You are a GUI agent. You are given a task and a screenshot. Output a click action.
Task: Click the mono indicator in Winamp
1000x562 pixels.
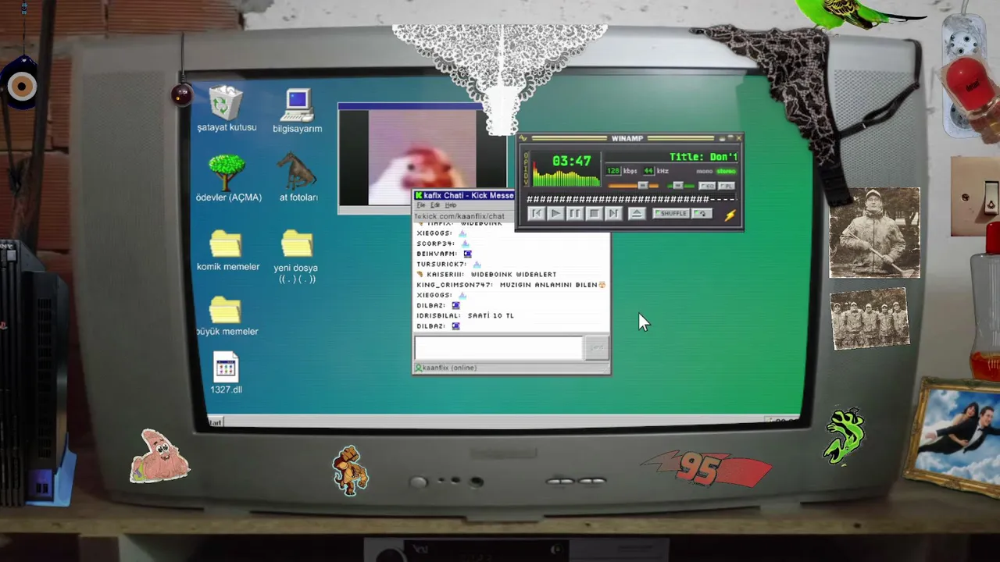pos(705,171)
